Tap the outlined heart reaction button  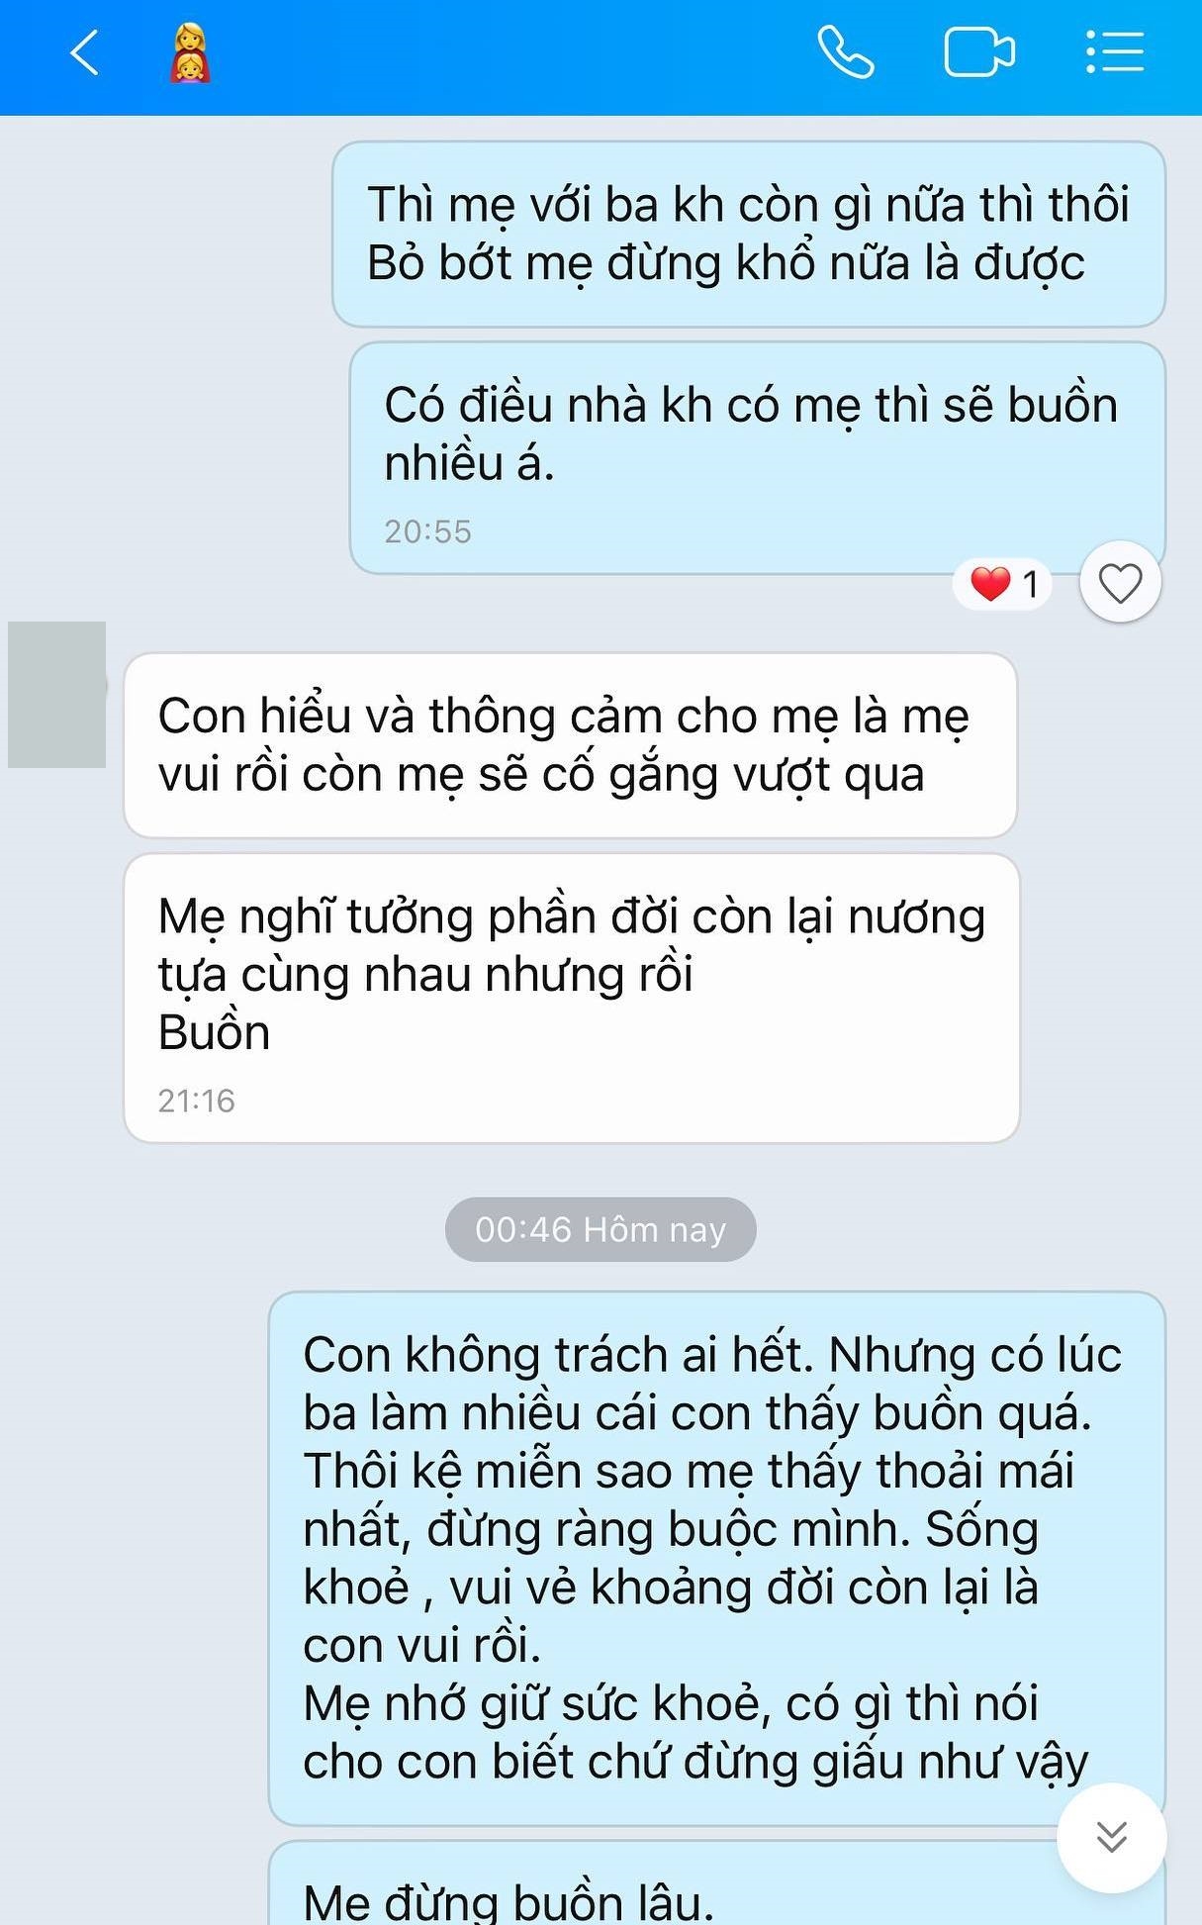pos(1120,583)
